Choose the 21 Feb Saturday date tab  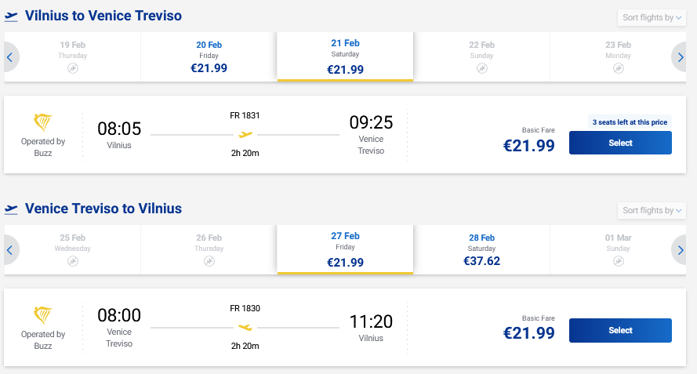(345, 57)
